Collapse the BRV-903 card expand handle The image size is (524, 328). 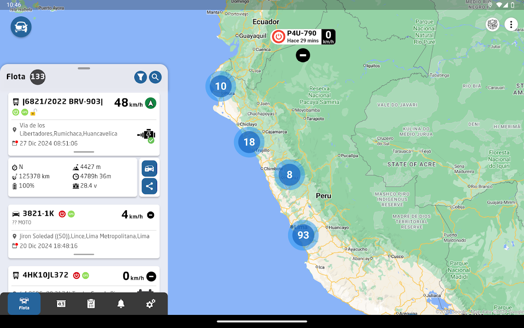[84, 152]
